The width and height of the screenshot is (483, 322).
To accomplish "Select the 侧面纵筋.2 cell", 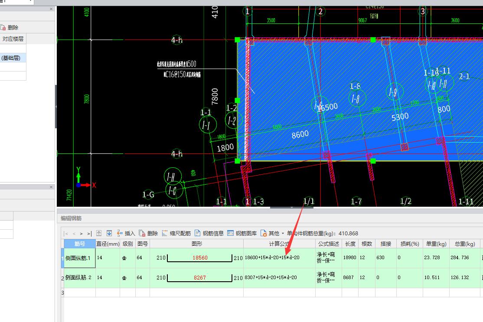I will tap(80, 278).
